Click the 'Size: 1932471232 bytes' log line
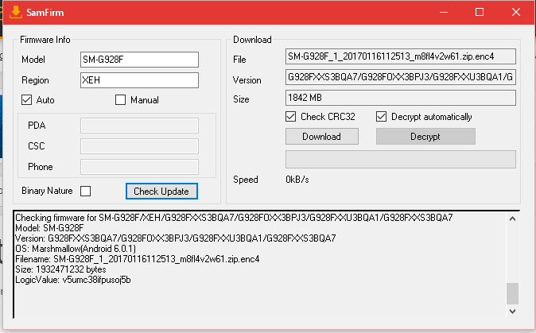The height and width of the screenshot is (333, 536). tap(60, 269)
